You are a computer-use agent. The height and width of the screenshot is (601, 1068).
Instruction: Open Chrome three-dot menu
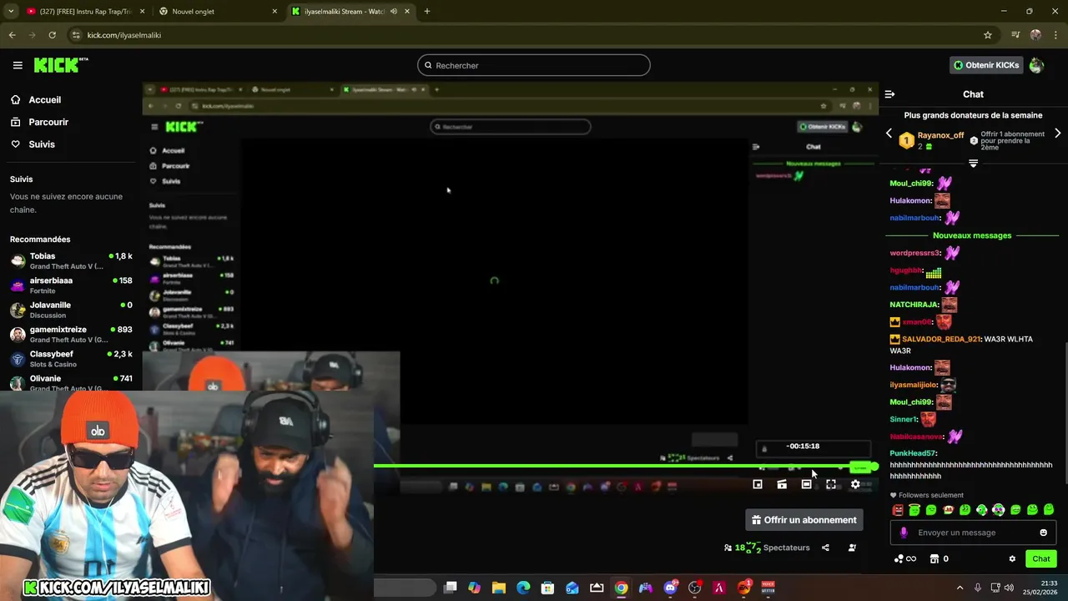click(x=1056, y=35)
